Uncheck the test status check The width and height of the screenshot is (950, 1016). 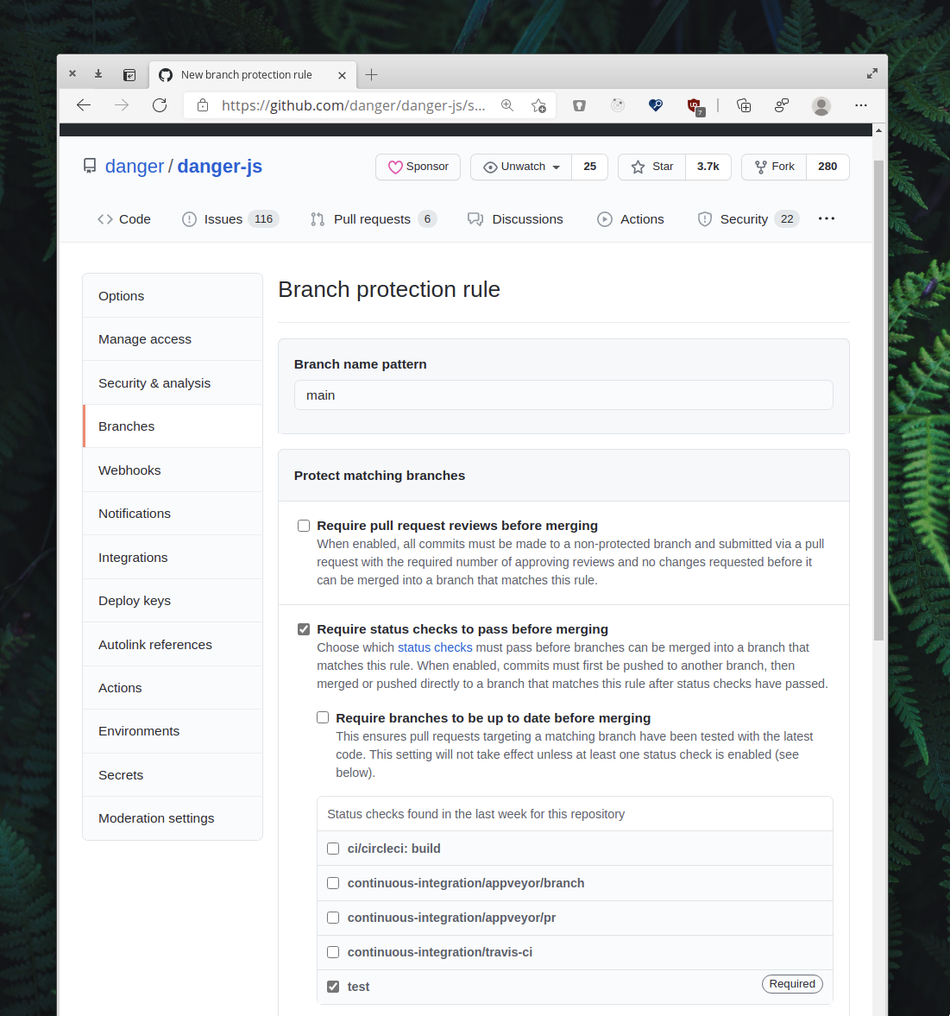pyautogui.click(x=333, y=987)
